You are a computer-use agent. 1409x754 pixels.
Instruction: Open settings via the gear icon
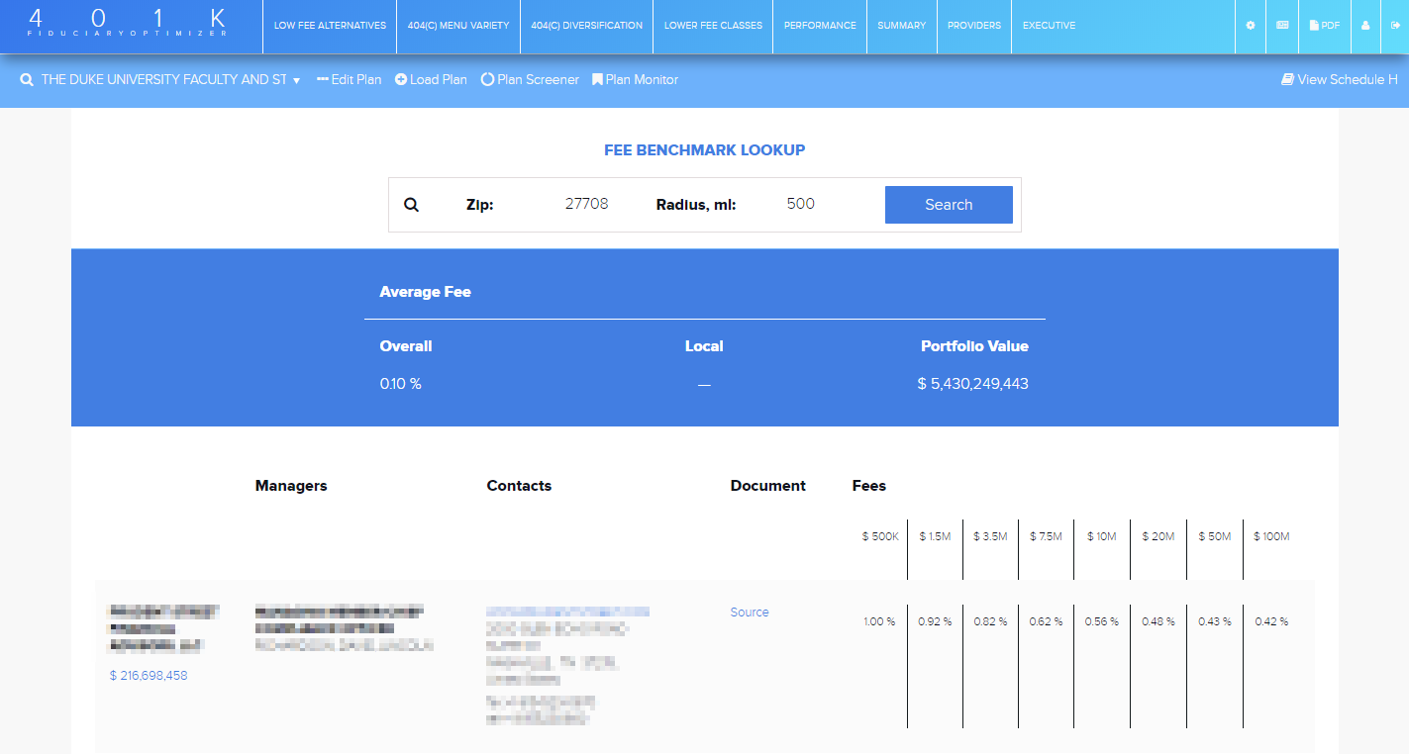1250,26
